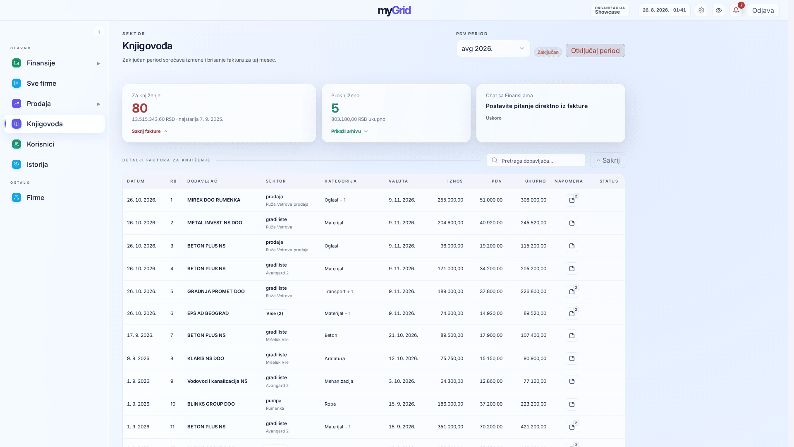Click the myGrid logo
This screenshot has height=447, width=794.
394,10
